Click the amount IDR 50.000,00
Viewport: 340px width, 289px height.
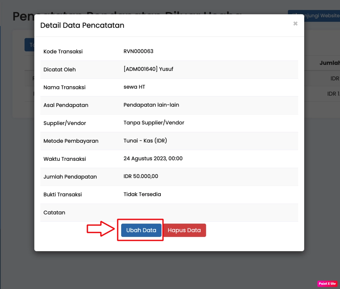click(140, 176)
